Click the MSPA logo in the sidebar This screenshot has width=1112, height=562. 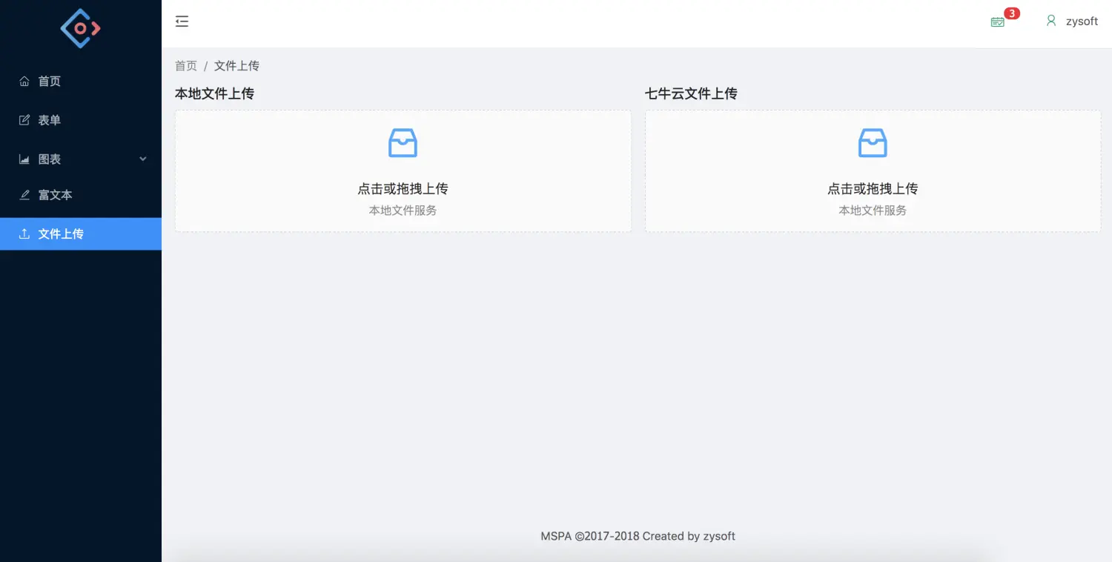coord(80,28)
